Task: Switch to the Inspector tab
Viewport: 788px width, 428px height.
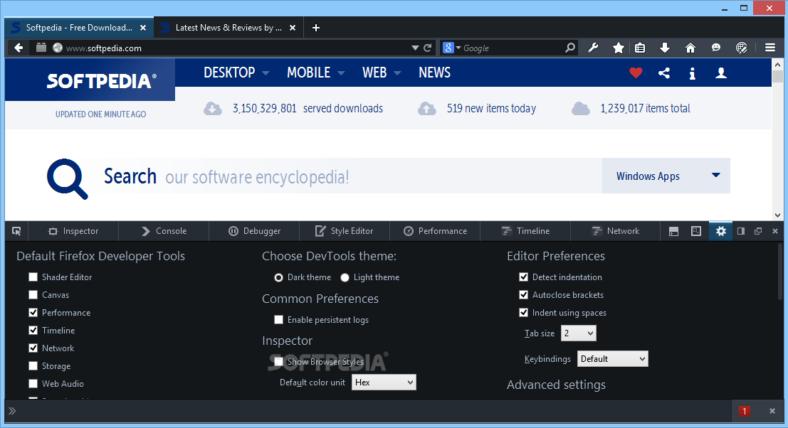Action: click(73, 231)
